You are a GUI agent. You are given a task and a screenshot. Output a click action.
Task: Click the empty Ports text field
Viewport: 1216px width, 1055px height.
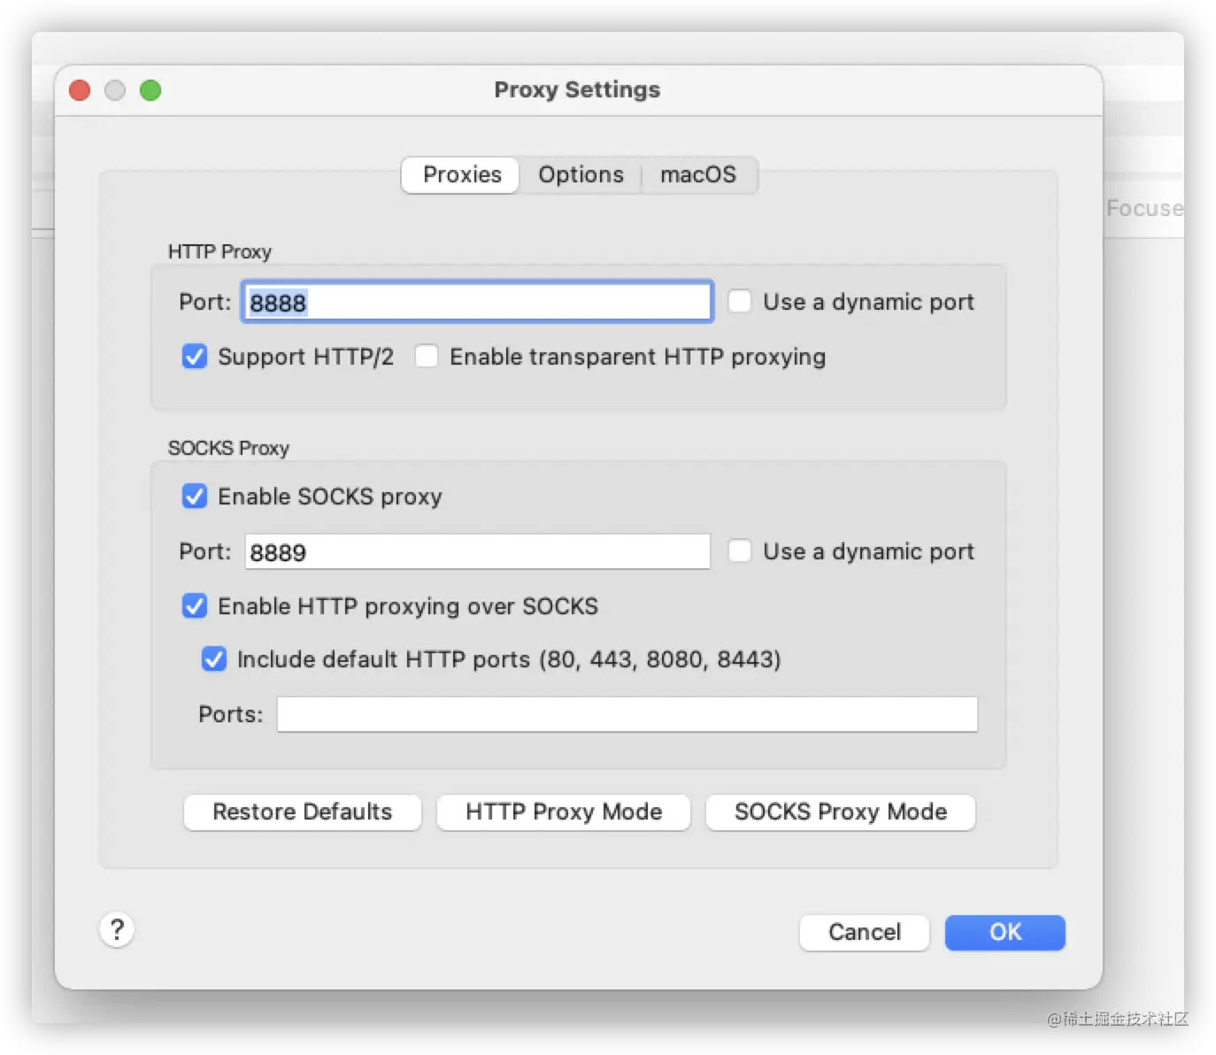[627, 714]
